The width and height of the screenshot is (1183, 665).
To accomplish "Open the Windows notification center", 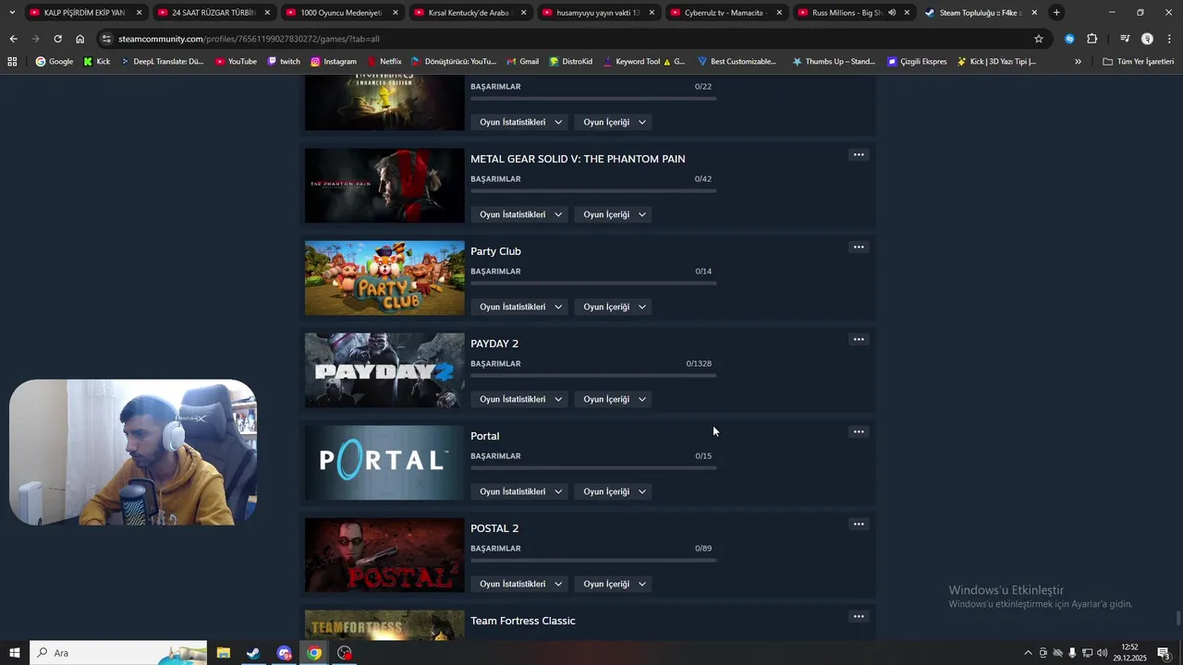I will pos(1165,653).
